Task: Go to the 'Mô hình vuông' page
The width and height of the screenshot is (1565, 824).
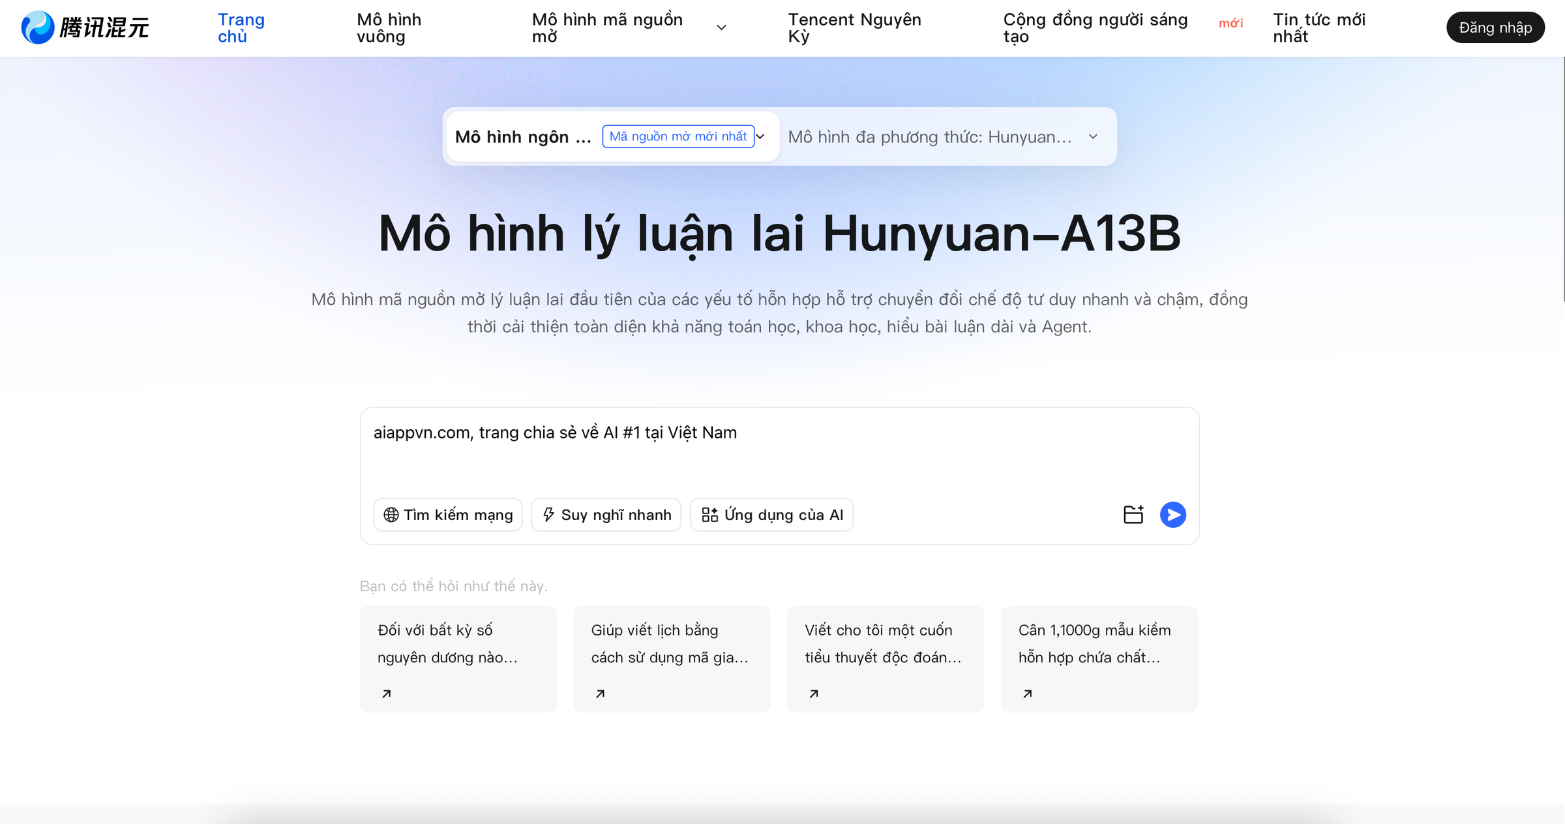Action: pos(389,27)
